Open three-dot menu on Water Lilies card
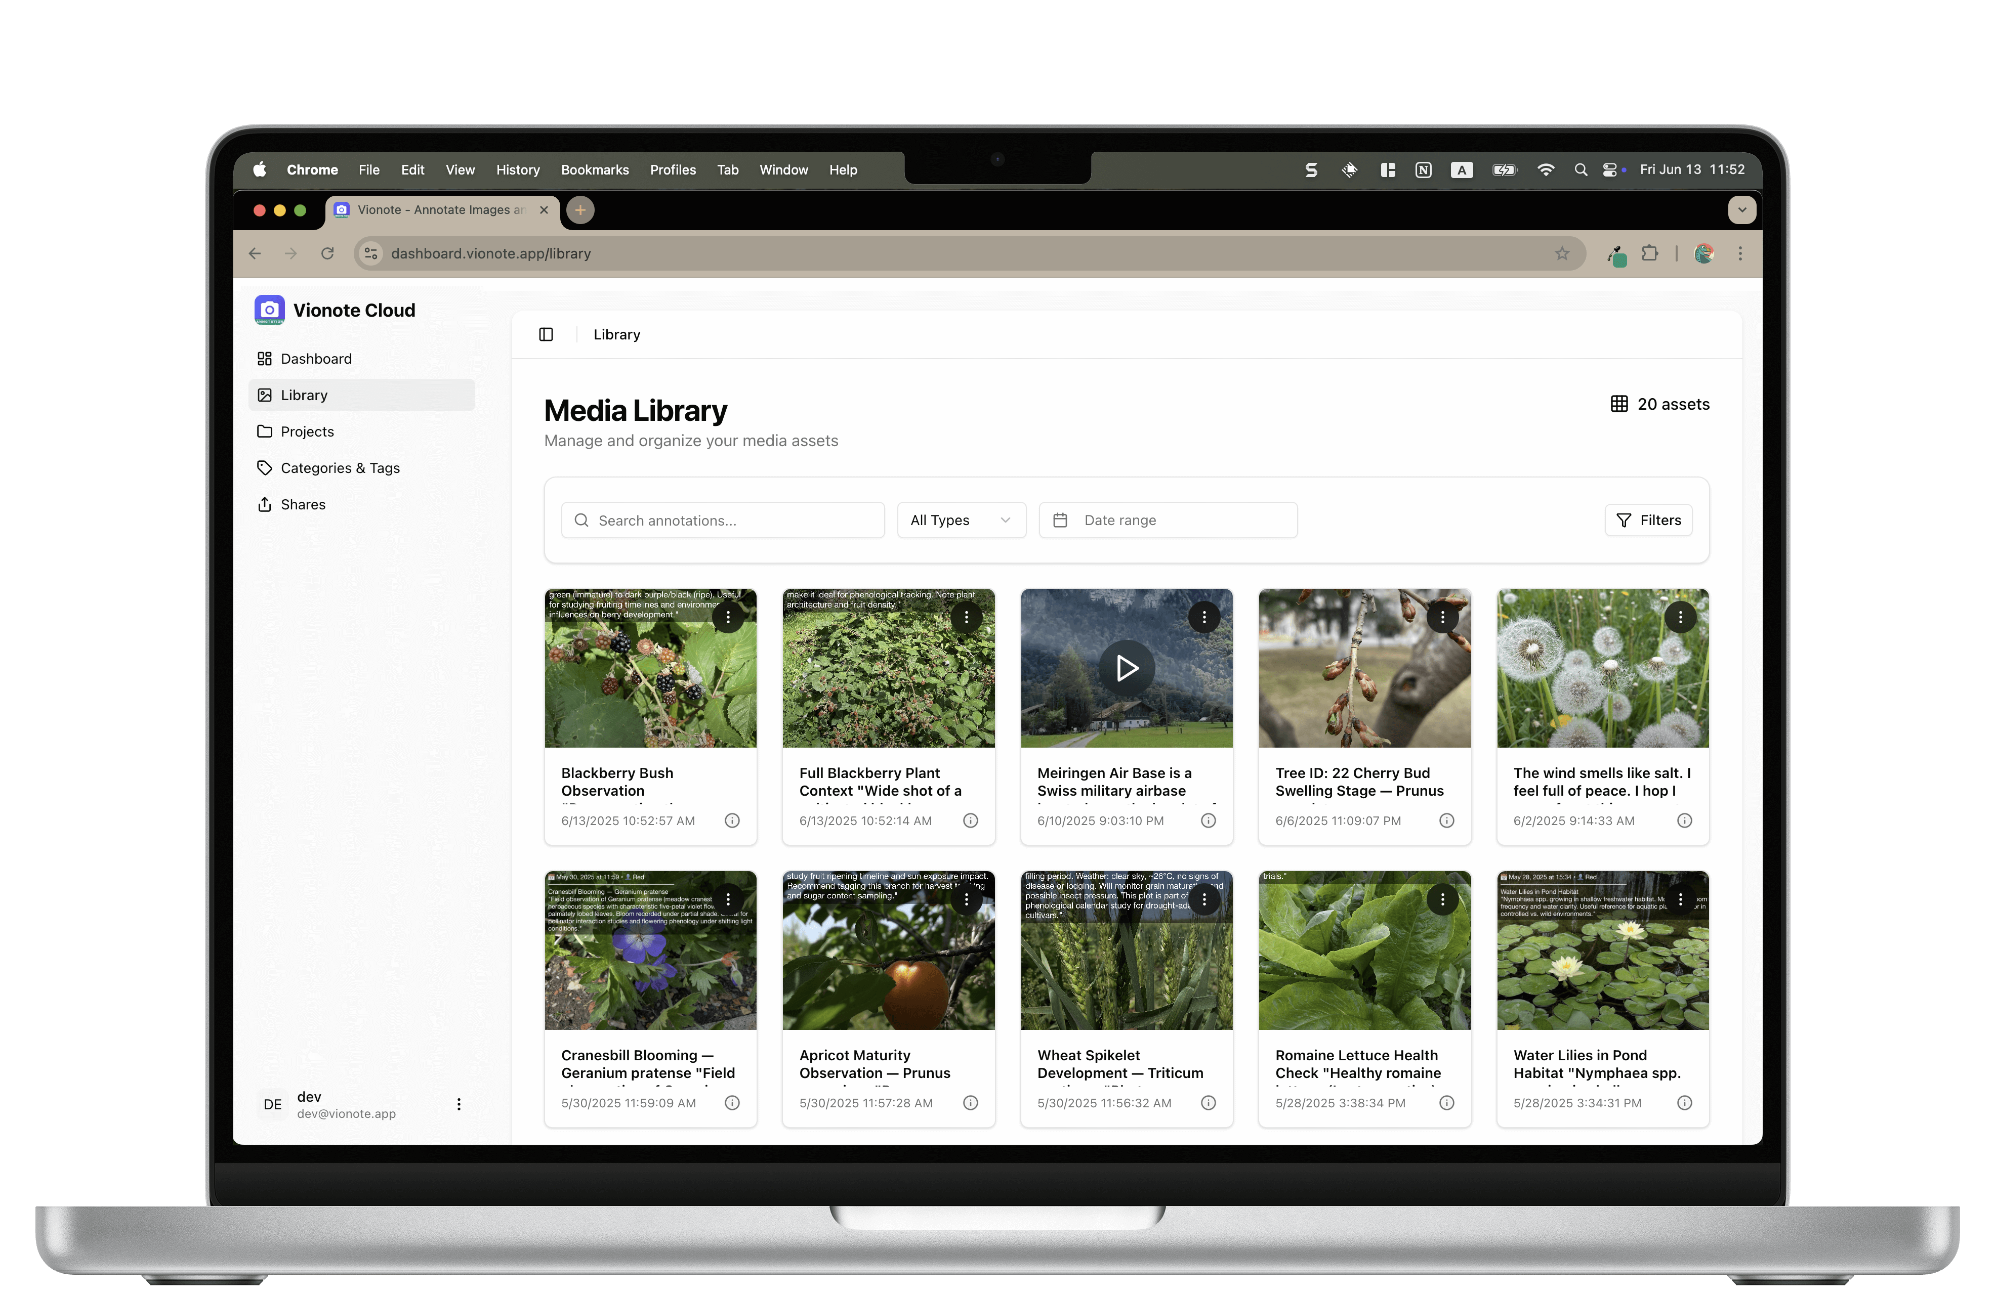 click(1681, 899)
